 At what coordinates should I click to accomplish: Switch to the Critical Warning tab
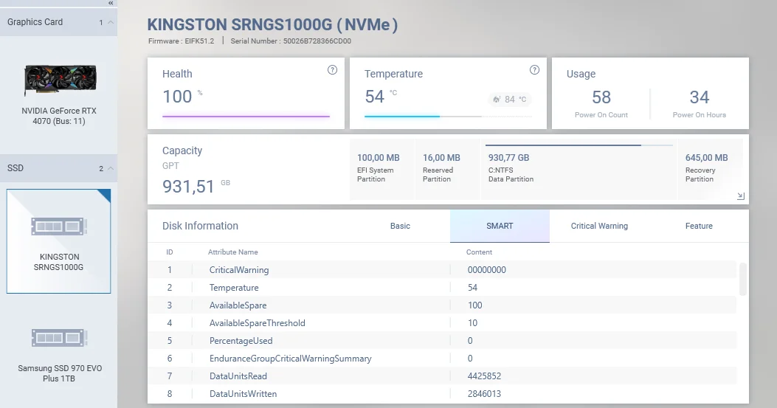(x=599, y=226)
